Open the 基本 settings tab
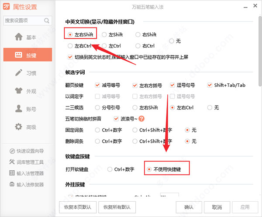The height and width of the screenshot is (217, 262). [x=28, y=37]
